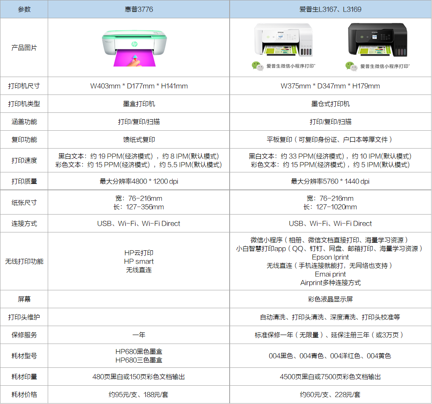Click the HP 3776 printer product image

134,48
